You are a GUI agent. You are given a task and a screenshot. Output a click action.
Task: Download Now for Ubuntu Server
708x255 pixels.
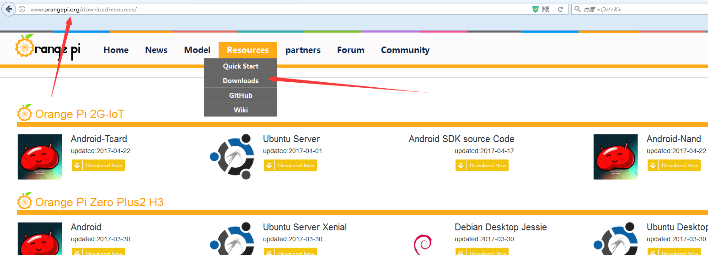[290, 165]
